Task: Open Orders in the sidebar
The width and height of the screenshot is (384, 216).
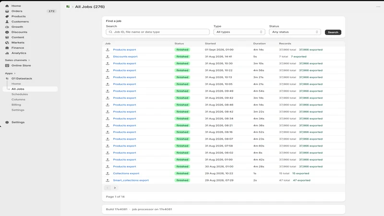Action: click(17, 11)
